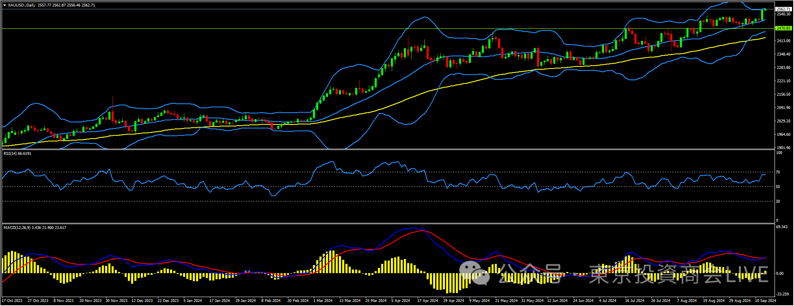794x306 pixels.
Task: Click date label 26 Jul 2024
Action: click(x=661, y=301)
